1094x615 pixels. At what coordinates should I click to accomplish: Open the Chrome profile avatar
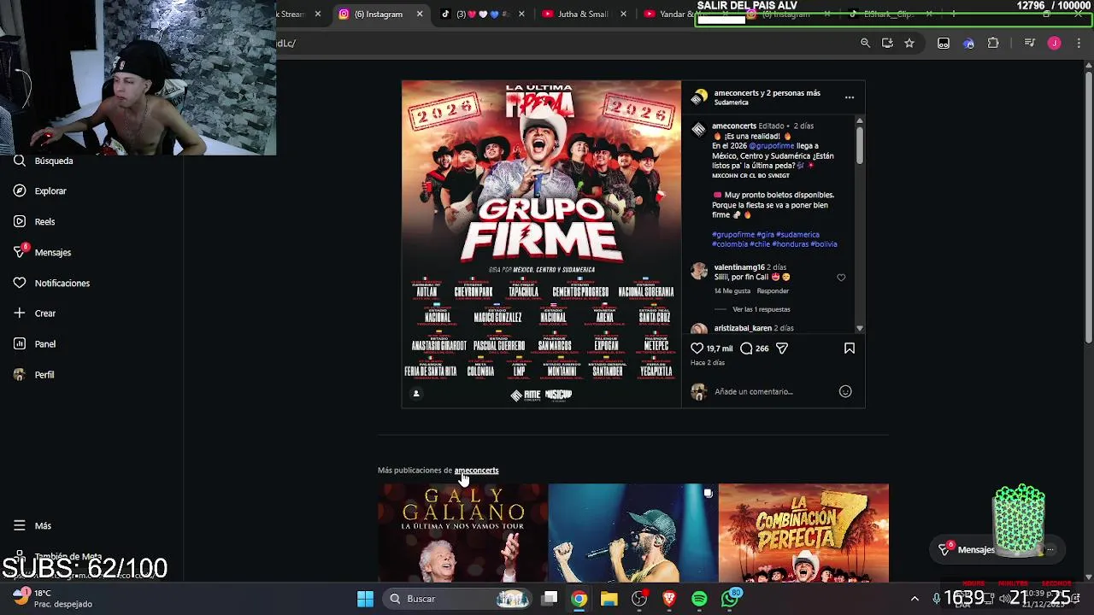pyautogui.click(x=1055, y=43)
